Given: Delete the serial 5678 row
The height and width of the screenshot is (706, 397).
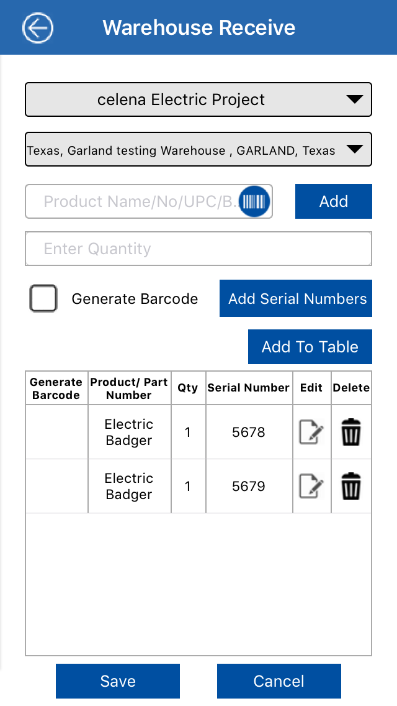Looking at the screenshot, I should [351, 433].
